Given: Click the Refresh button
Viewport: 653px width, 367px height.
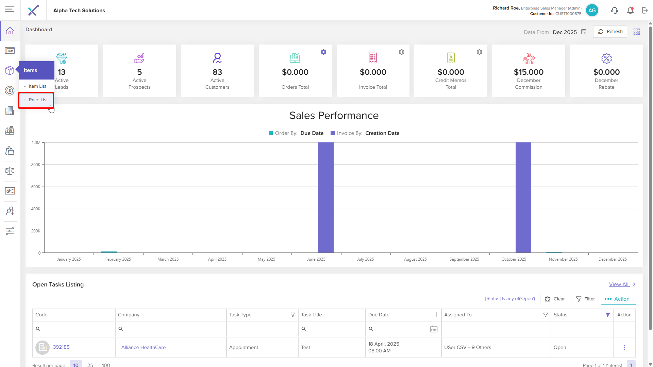Looking at the screenshot, I should pos(610,32).
